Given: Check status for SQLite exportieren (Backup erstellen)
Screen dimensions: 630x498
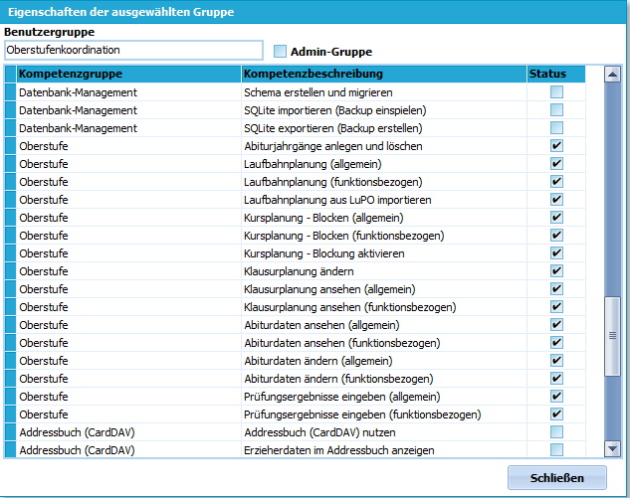Looking at the screenshot, I should click(x=556, y=128).
